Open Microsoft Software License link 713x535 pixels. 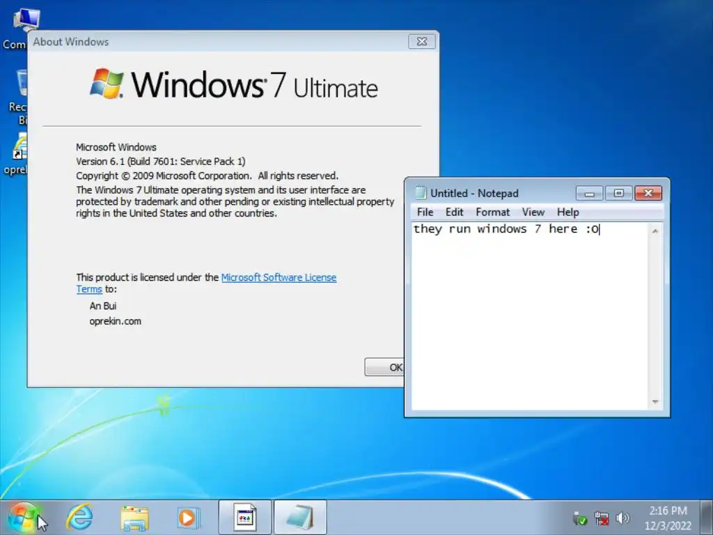coord(279,277)
